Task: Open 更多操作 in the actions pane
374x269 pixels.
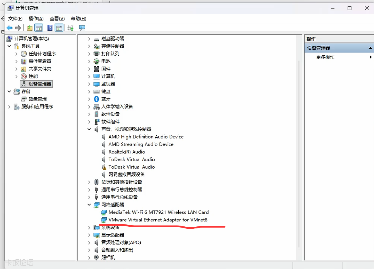Action: 325,57
